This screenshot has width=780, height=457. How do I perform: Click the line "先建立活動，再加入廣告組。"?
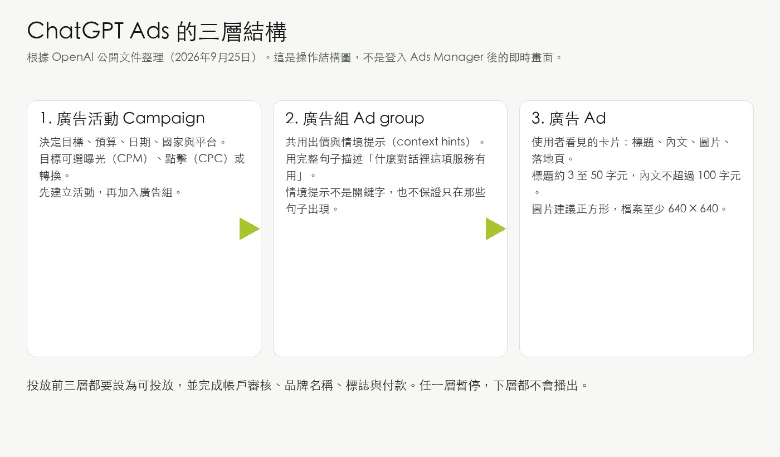111,192
